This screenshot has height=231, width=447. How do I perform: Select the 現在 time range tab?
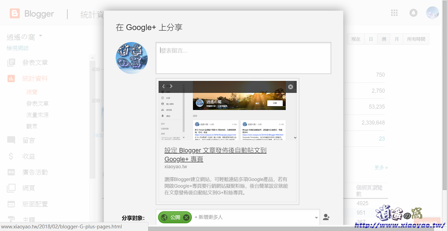(356, 39)
